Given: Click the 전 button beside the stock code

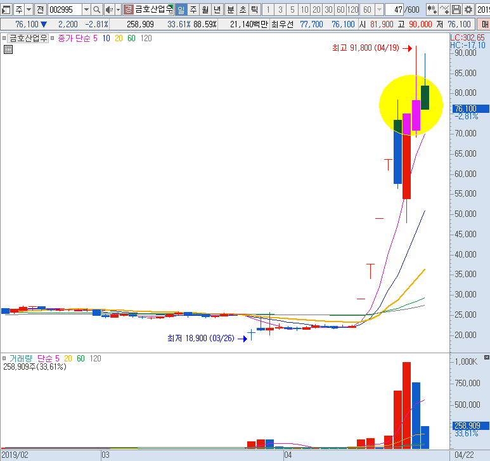Looking at the screenshot, I should click(40, 10).
